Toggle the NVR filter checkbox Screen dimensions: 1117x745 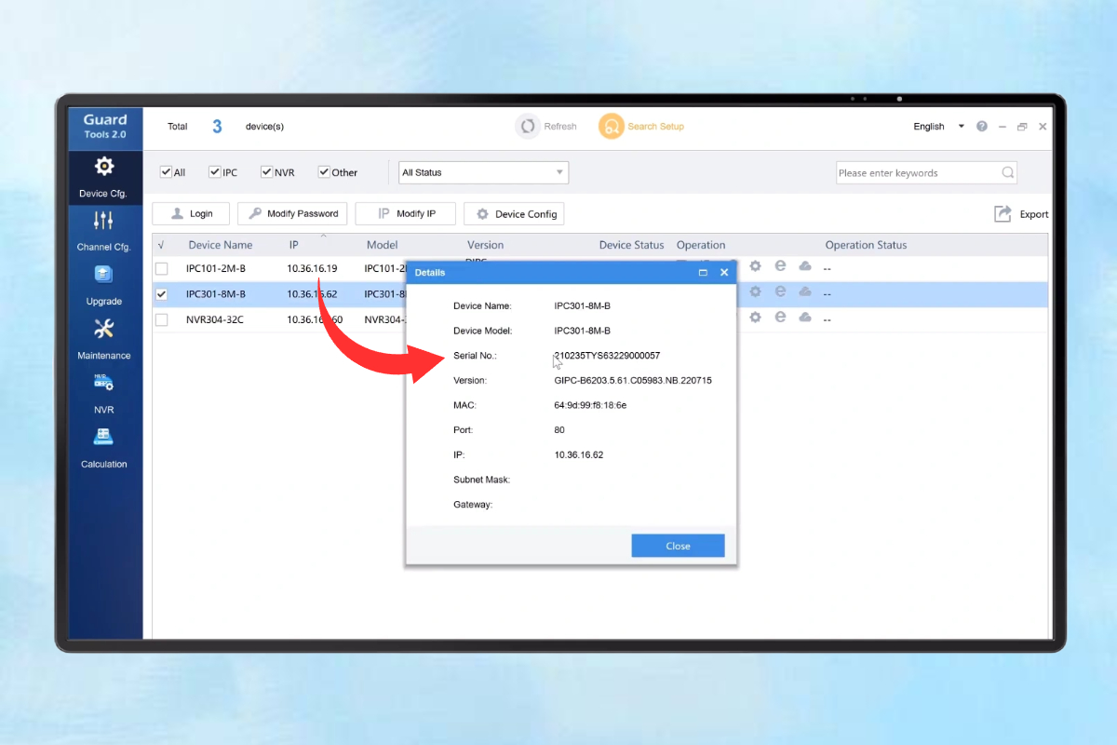[266, 172]
